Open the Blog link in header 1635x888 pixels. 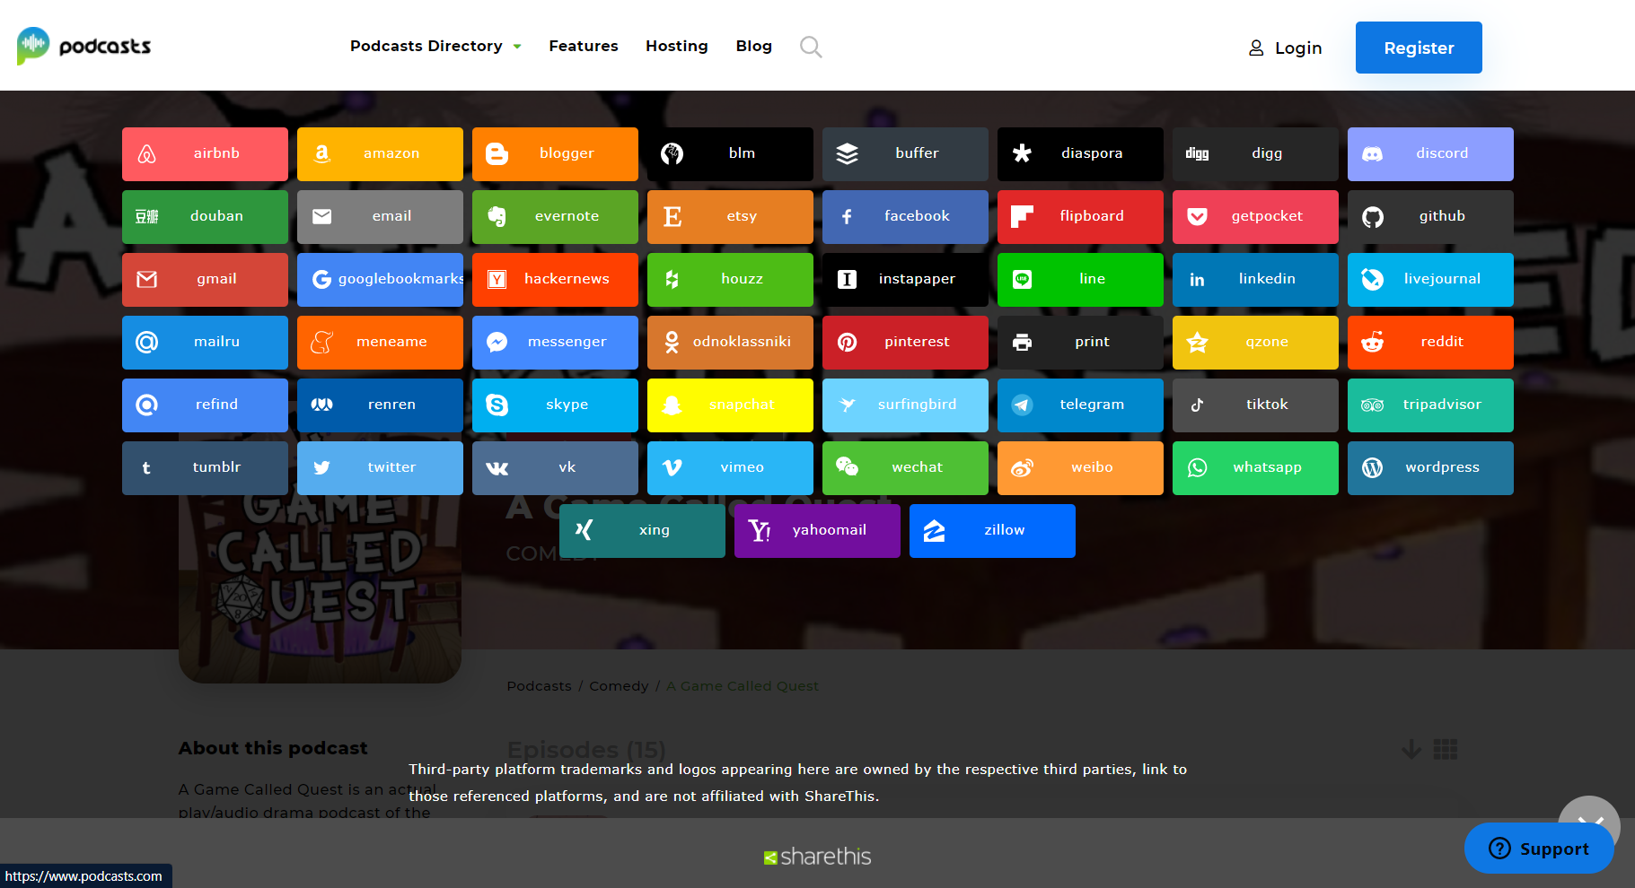pos(754,46)
